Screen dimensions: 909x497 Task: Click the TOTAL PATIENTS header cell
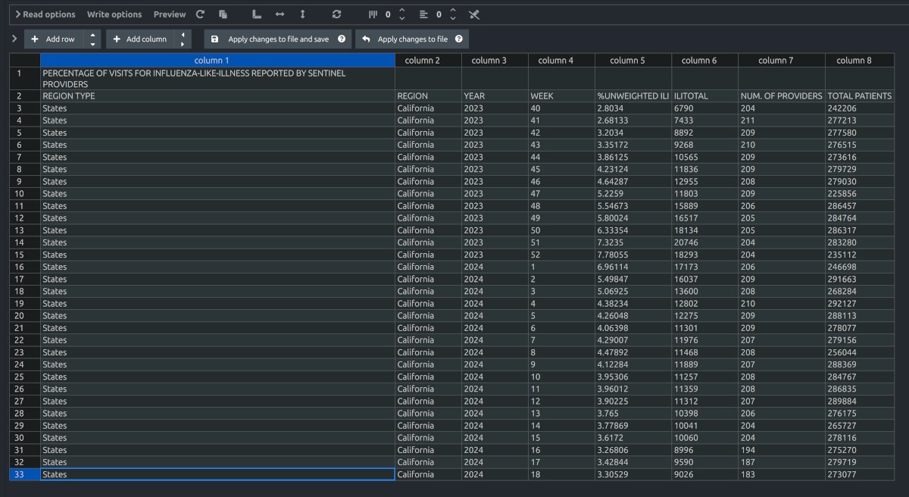861,96
